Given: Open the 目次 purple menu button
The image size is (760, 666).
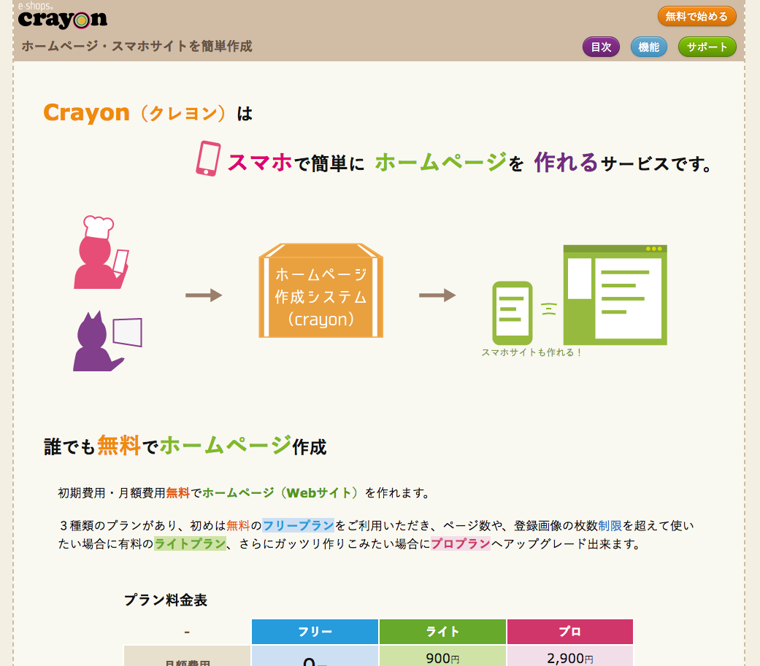Looking at the screenshot, I should (601, 47).
